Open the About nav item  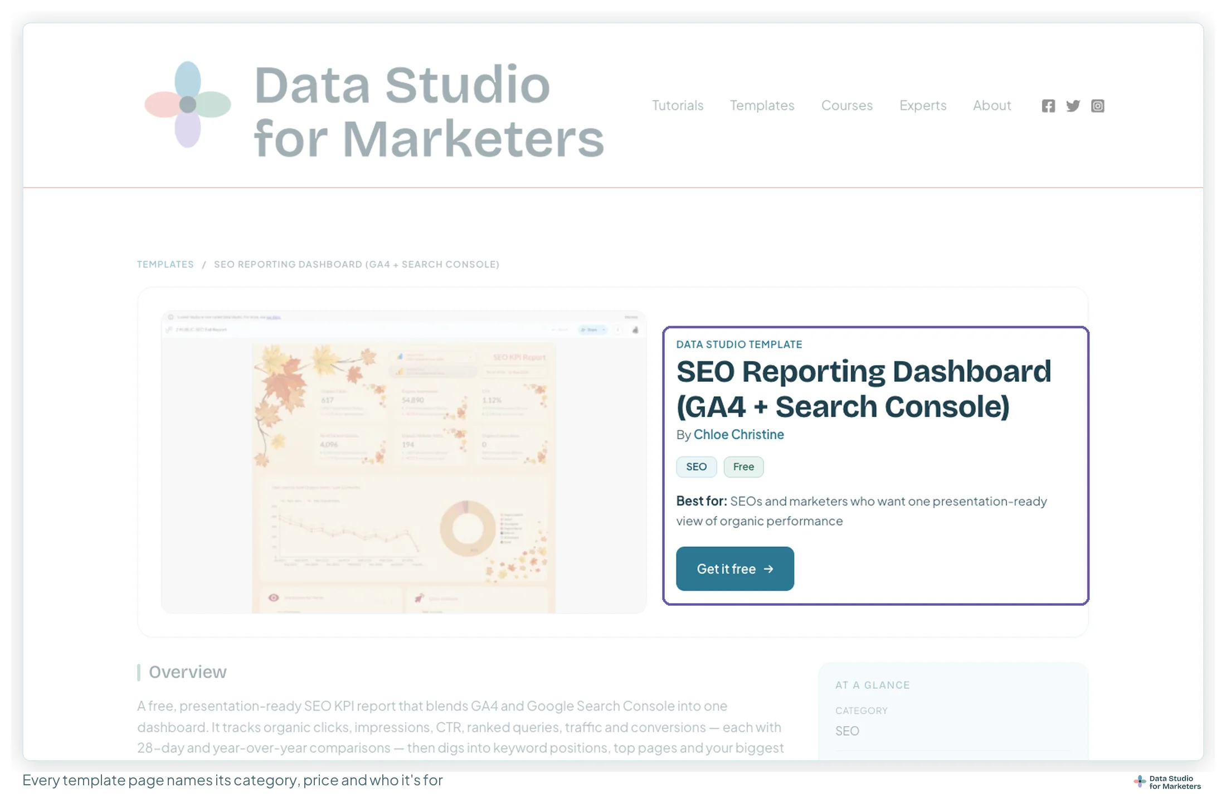992,105
